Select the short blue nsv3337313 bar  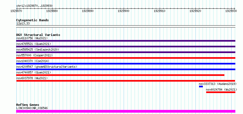pos(201,87)
